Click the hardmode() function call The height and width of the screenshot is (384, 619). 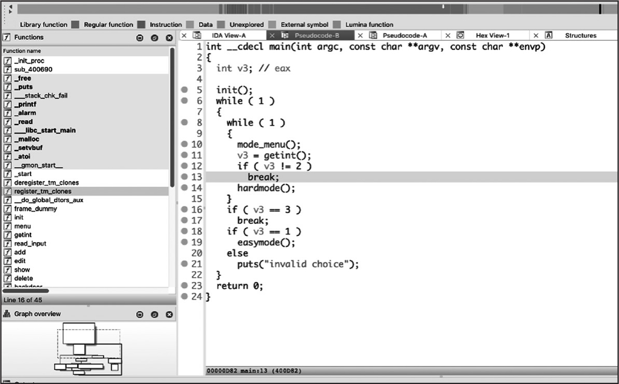[266, 188]
